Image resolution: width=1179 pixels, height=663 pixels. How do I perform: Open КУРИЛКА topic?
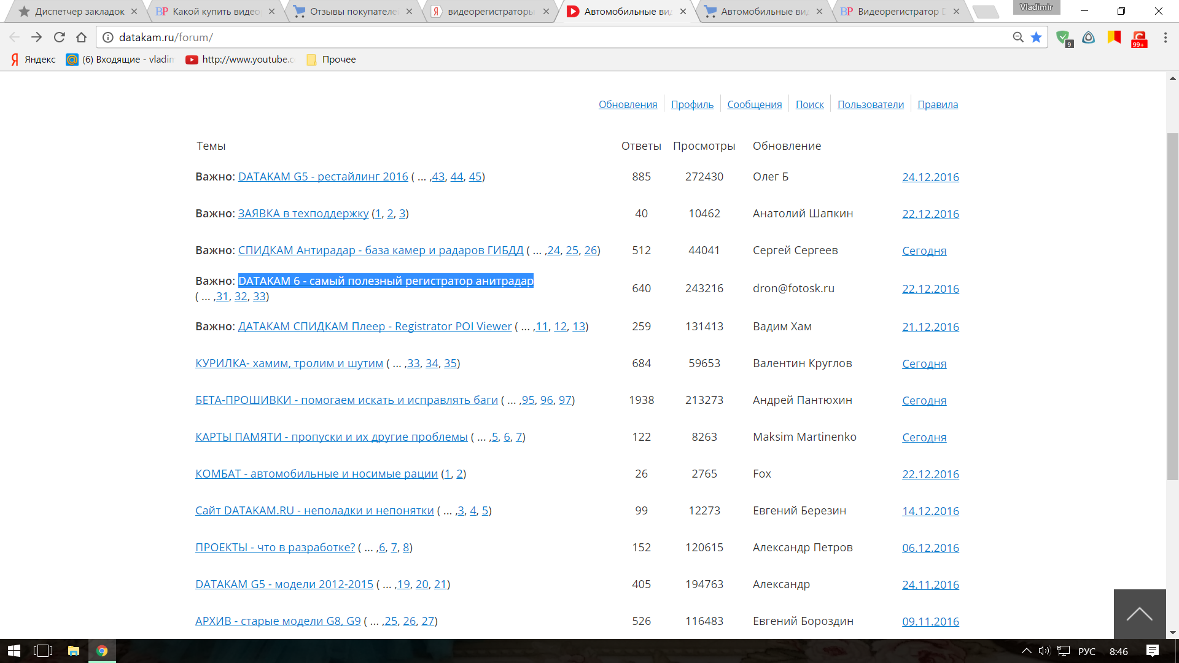coord(289,363)
